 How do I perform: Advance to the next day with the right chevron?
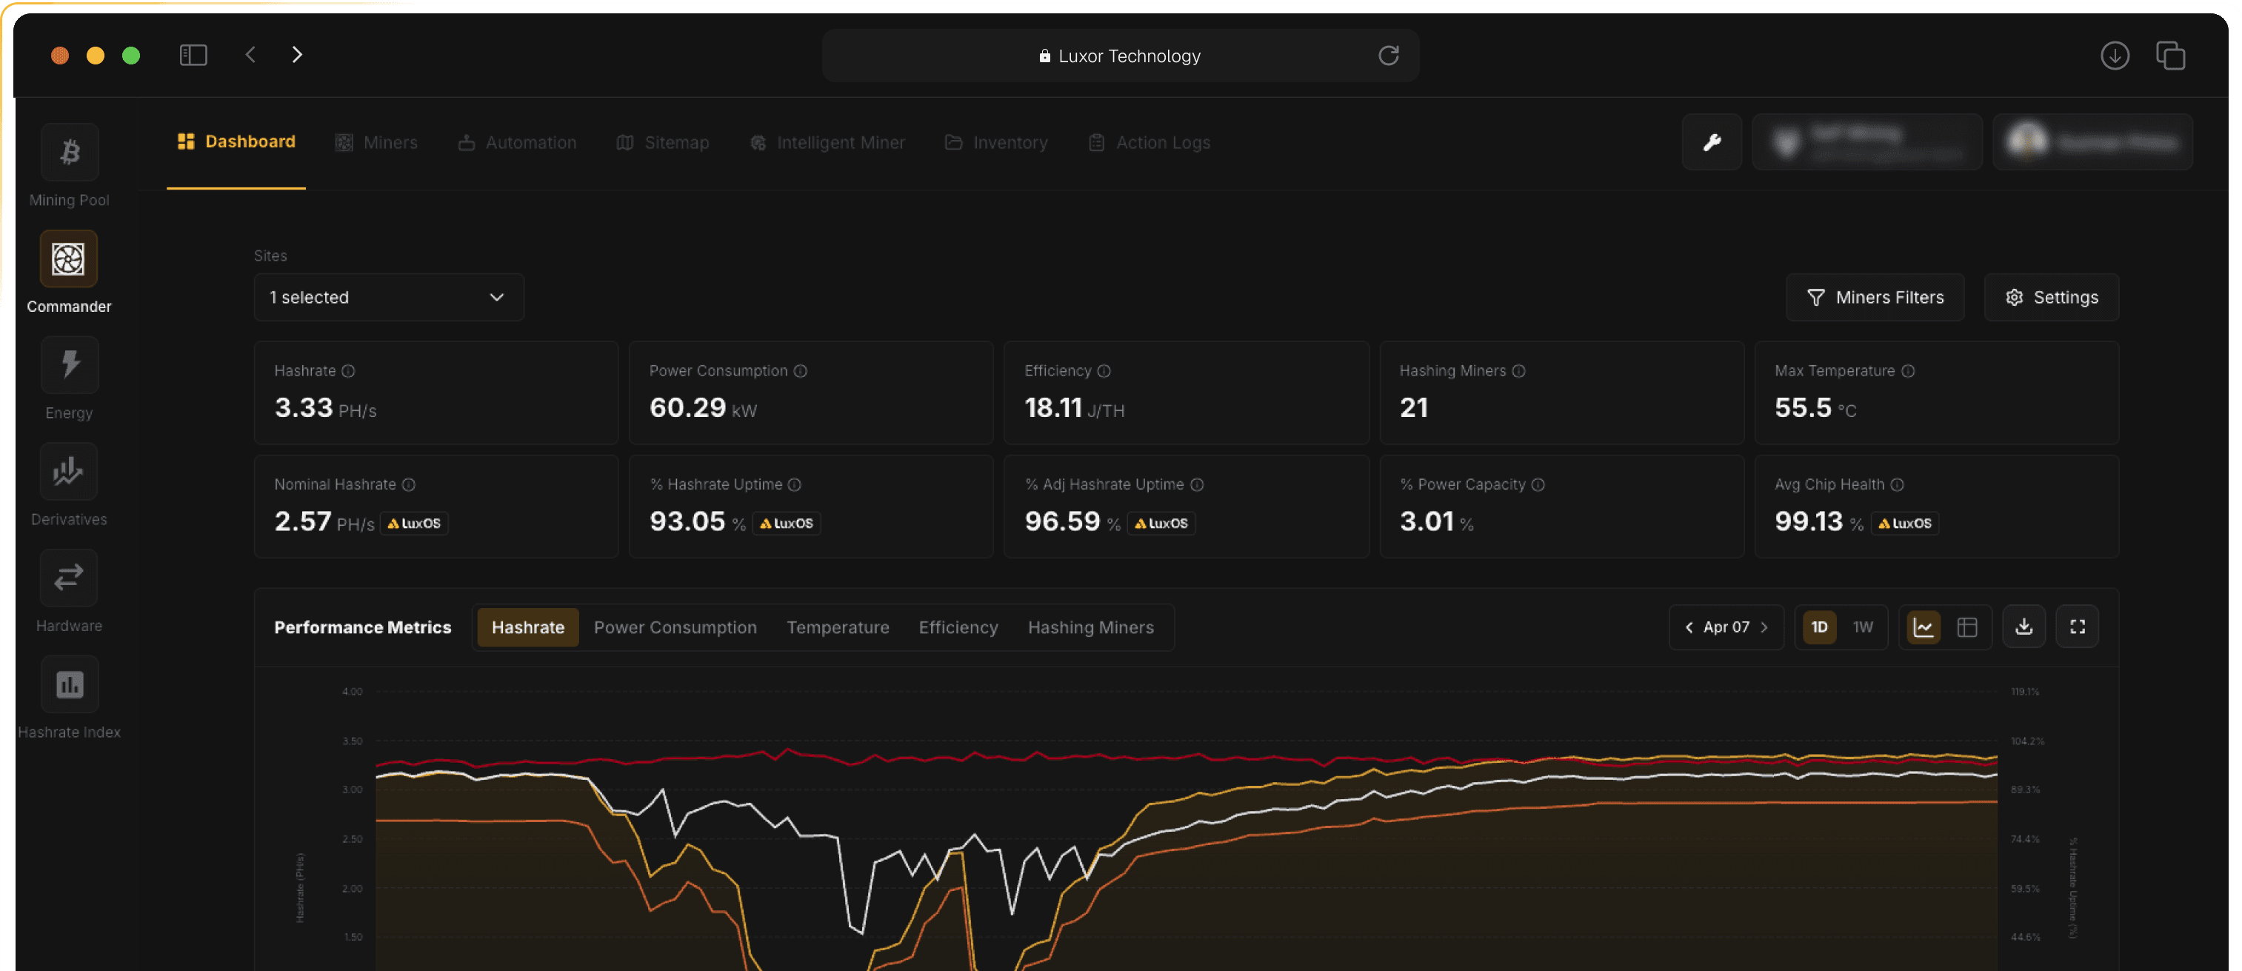(1765, 627)
